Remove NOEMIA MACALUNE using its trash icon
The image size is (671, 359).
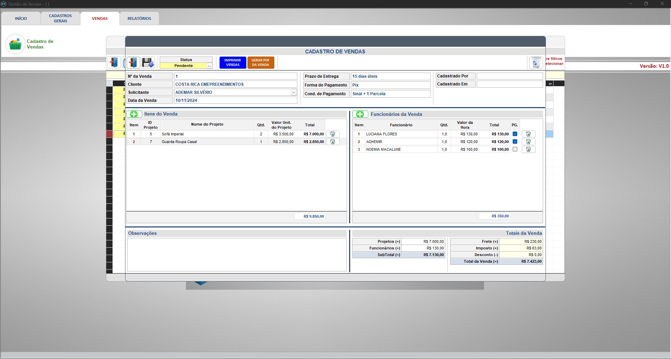point(528,149)
